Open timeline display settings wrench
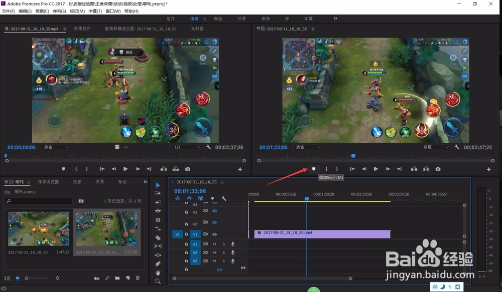Screen dimensions: 502x292 pyautogui.click(x=224, y=198)
